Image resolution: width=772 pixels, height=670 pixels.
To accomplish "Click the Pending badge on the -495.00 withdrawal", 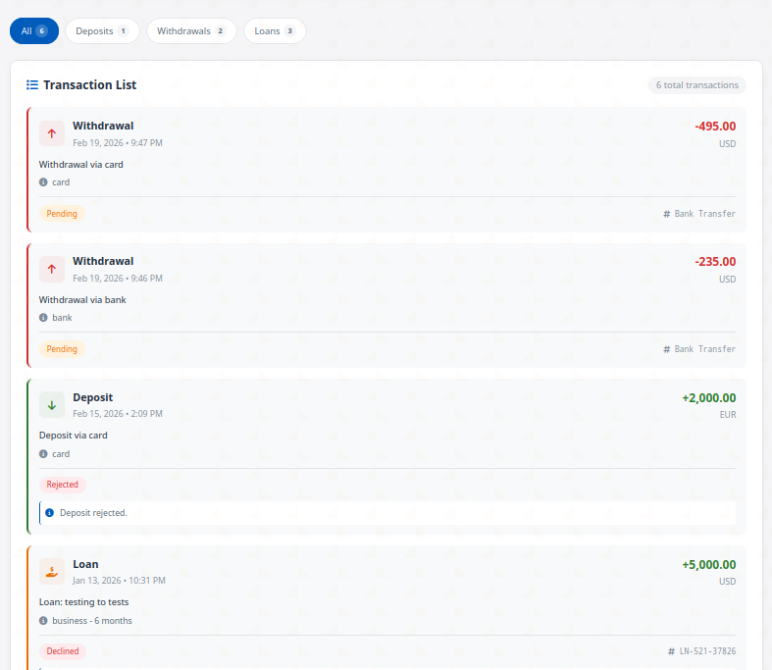I will [62, 214].
